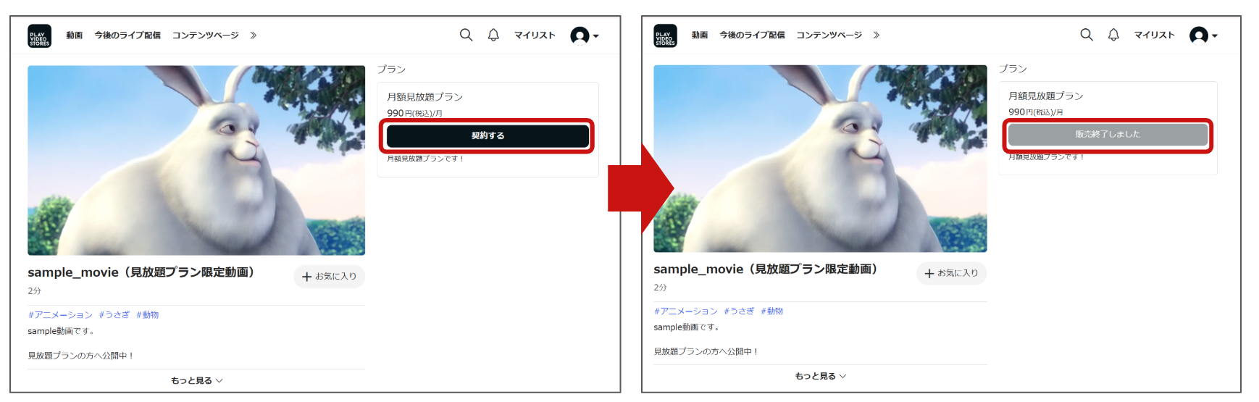Viewport: 1259px width, 402px height.
Task: Expand the » nav chevron in right screenshot
Action: (877, 35)
